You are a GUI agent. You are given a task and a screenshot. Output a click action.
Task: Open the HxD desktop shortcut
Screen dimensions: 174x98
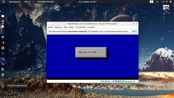(x=166, y=8)
